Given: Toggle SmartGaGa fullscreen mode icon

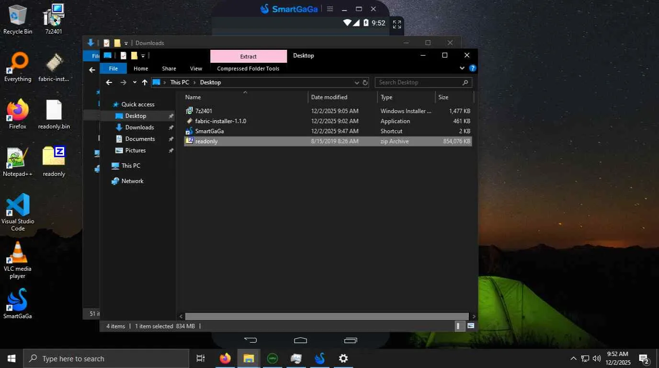Looking at the screenshot, I should click(397, 24).
